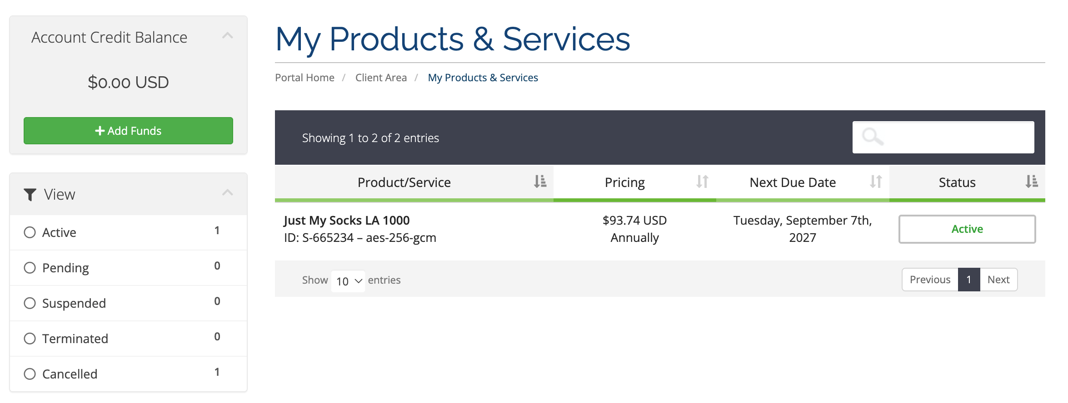Screen dimensions: 1068x403
Task: Go to the Next page
Action: coord(998,280)
